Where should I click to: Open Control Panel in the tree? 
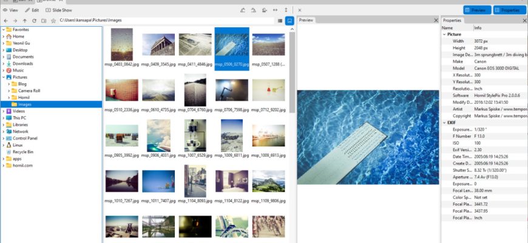click(22, 138)
